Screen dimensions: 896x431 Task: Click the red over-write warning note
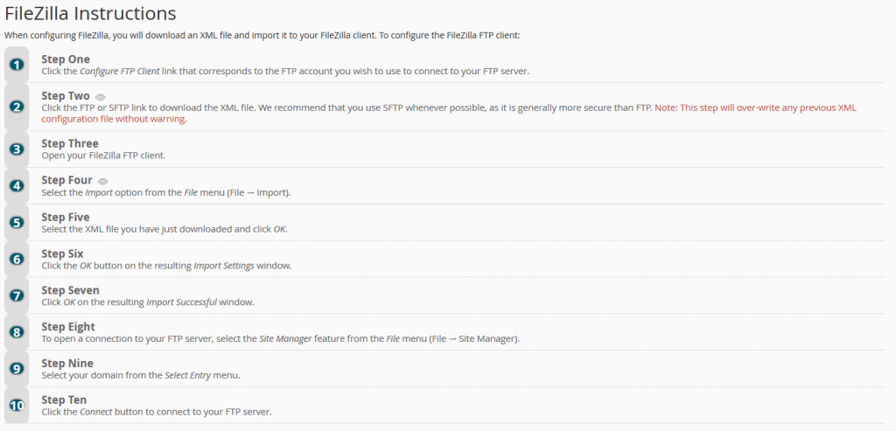pyautogui.click(x=449, y=113)
